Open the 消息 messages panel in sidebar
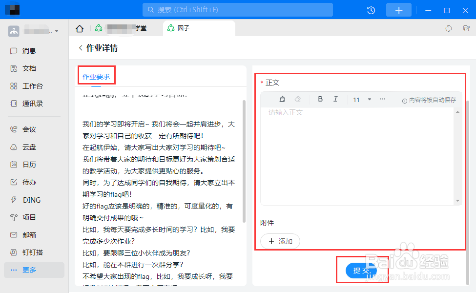 point(29,50)
